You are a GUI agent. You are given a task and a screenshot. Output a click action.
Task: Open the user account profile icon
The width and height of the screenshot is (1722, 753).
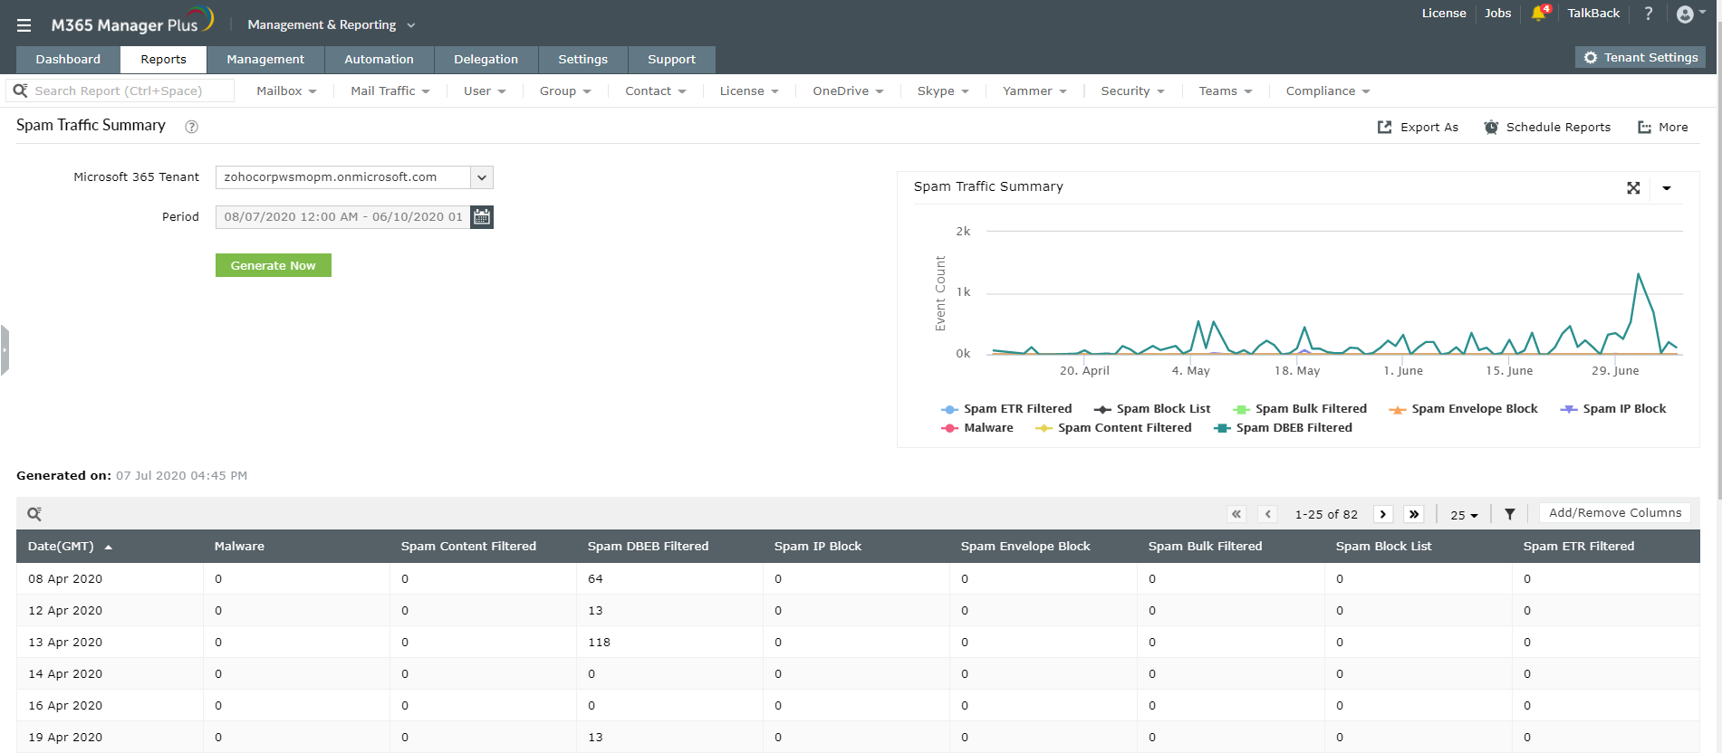coord(1685,14)
